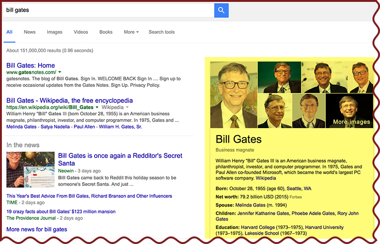The image size is (380, 244).
Task: Open 'Redditor's Secret Santa' news headline
Action: (x=120, y=160)
